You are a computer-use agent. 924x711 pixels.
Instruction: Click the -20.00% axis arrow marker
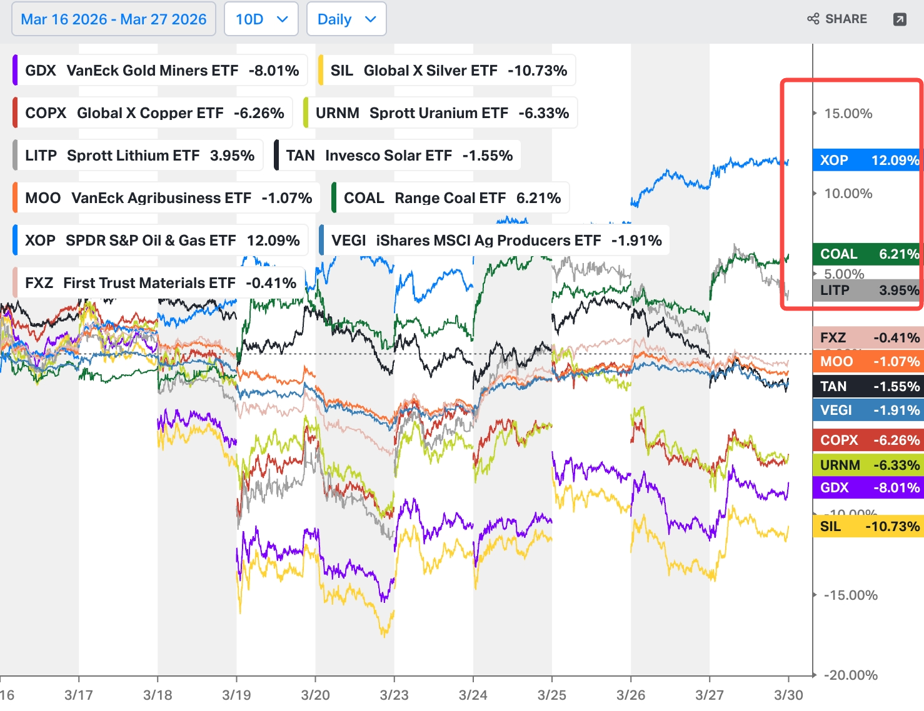pos(815,675)
